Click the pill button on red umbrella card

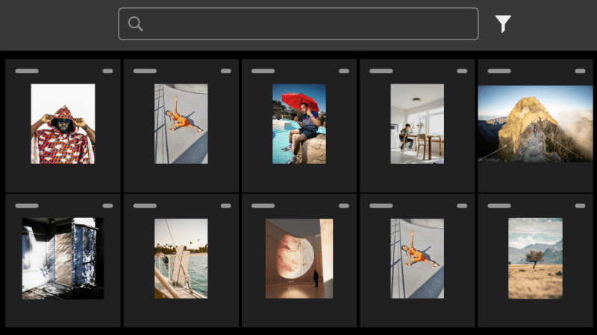(x=344, y=71)
